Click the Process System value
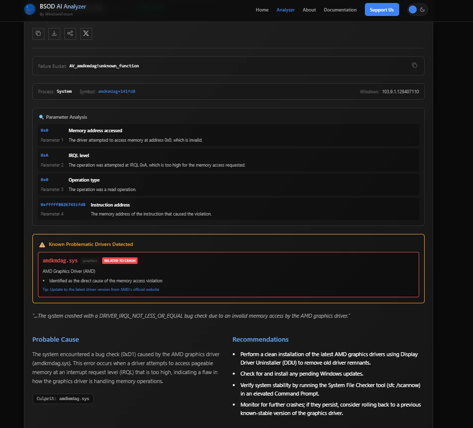This screenshot has width=473, height=428. point(64,91)
